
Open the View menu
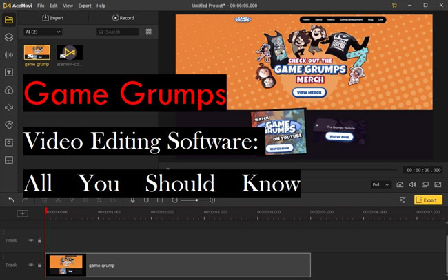pyautogui.click(x=68, y=6)
